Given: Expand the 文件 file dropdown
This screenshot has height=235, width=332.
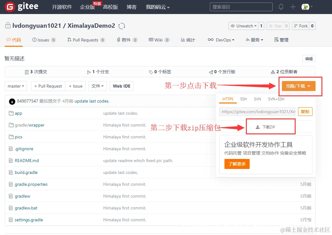Looking at the screenshot, I should [x=97, y=86].
